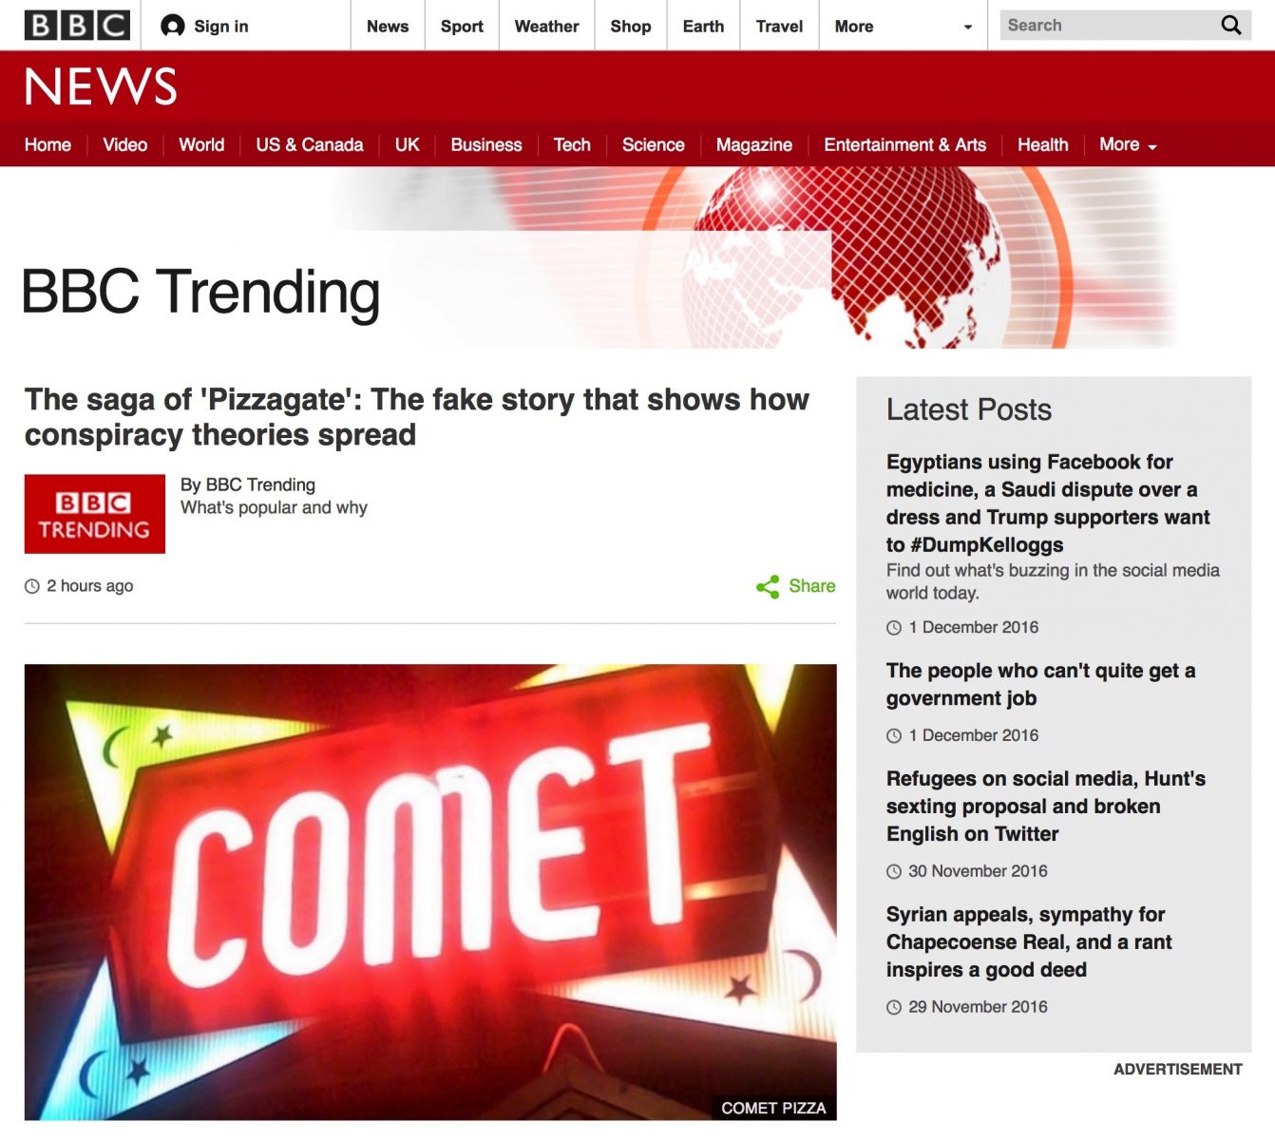Click the search magnifying glass icon
Image resolution: width=1275 pixels, height=1140 pixels.
tap(1230, 26)
